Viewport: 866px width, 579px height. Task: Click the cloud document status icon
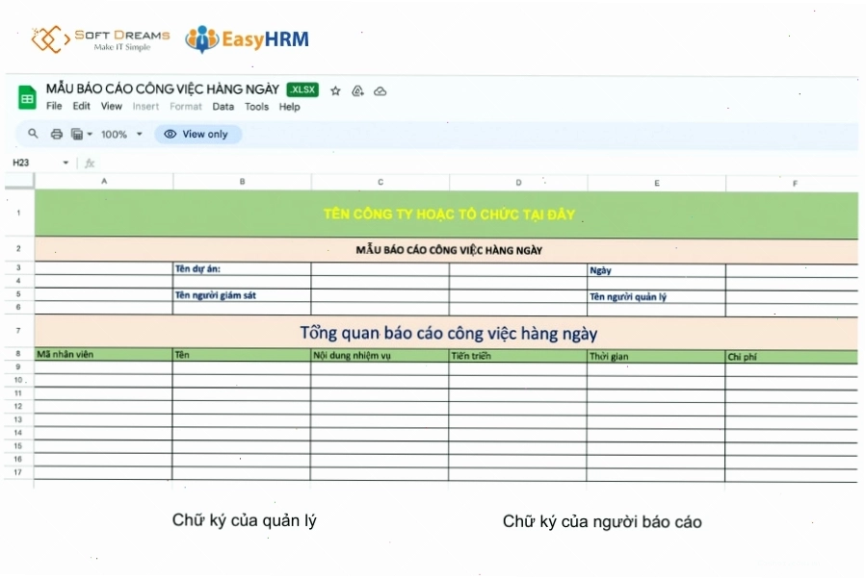click(380, 91)
